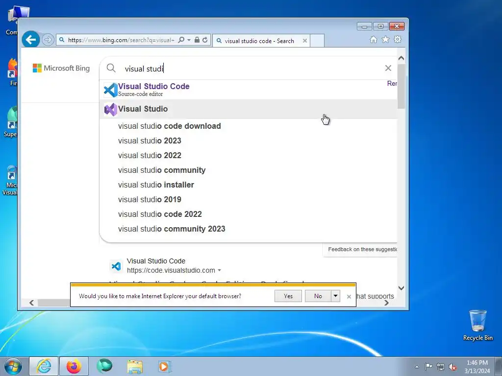
Task: Click No on the default browser prompt
Action: (318, 296)
